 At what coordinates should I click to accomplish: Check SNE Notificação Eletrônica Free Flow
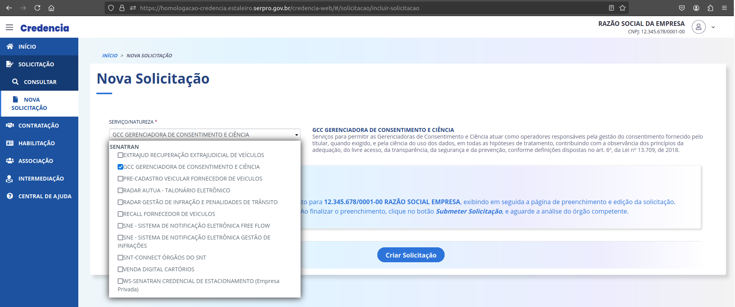[120, 226]
